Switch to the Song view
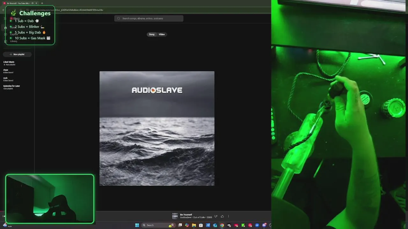Viewport: 408px width, 229px height. tap(152, 34)
